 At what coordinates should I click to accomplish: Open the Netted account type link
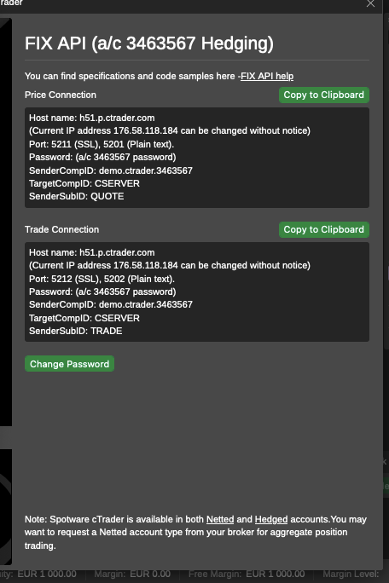tap(220, 519)
